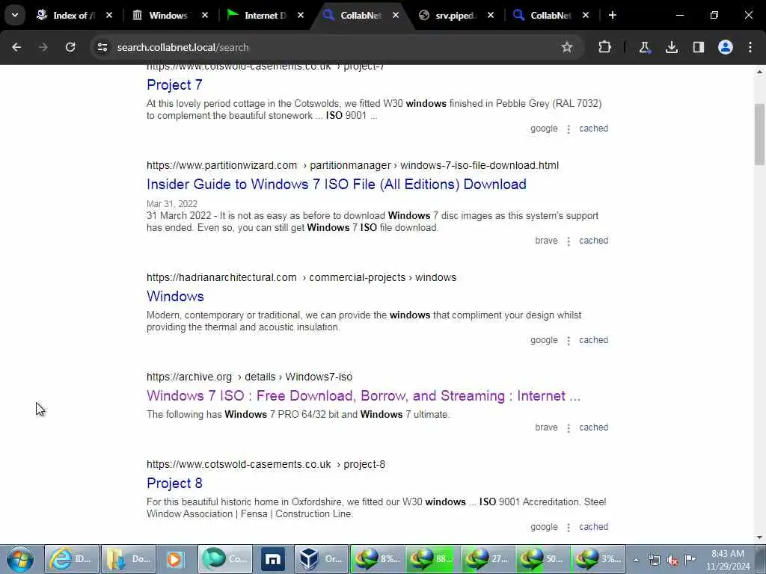Open the Project 7 result link
Viewport: 766px width, 574px height.
pos(174,85)
